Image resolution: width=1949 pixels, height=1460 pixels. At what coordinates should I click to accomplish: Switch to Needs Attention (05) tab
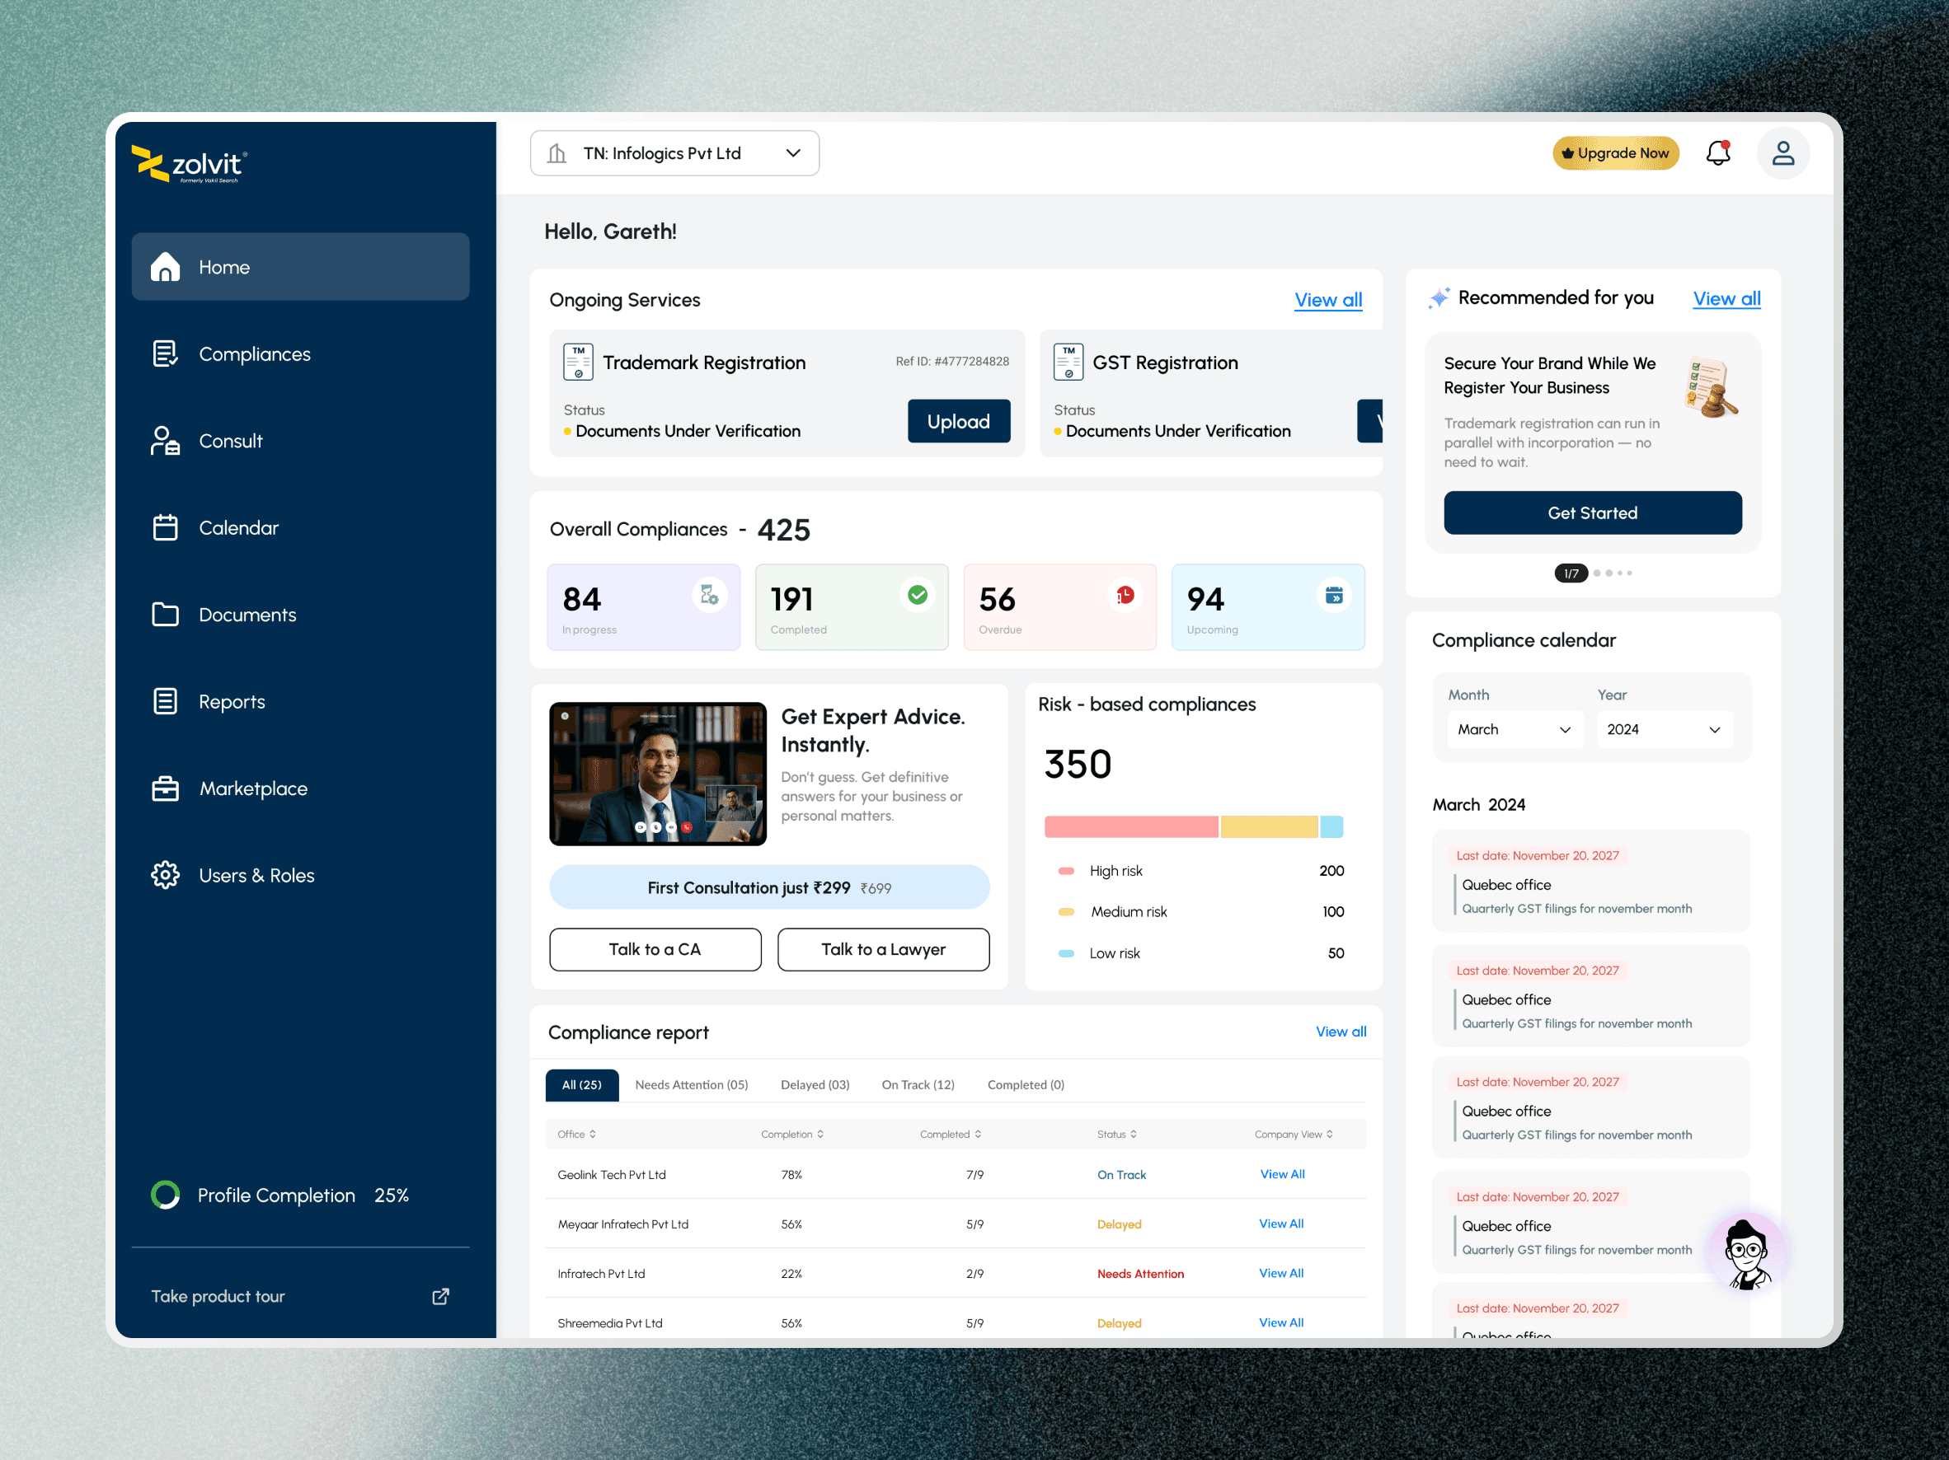click(692, 1085)
